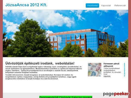Click the glass office building in the banner
This screenshot has height=98, width=131.
point(82,41)
